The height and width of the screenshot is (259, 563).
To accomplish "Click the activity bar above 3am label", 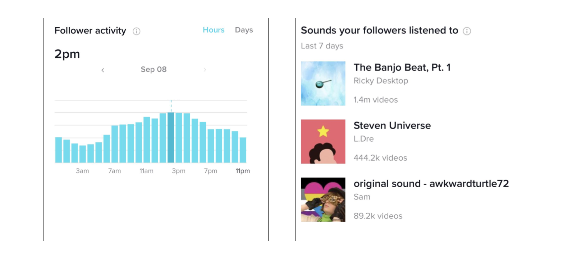I will 83,154.
